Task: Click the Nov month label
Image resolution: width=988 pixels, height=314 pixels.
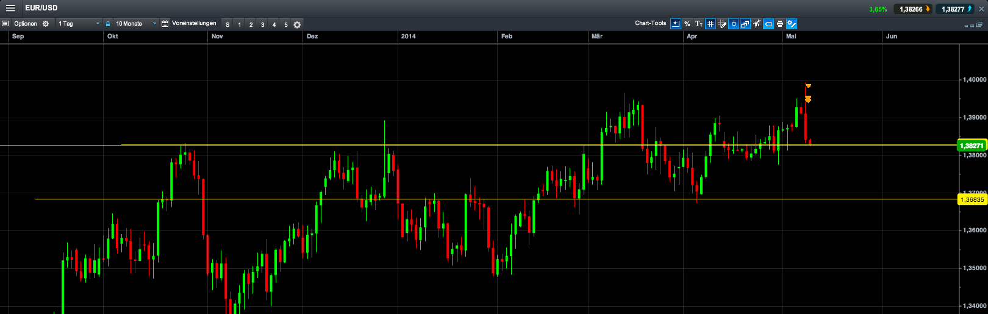Action: [217, 36]
